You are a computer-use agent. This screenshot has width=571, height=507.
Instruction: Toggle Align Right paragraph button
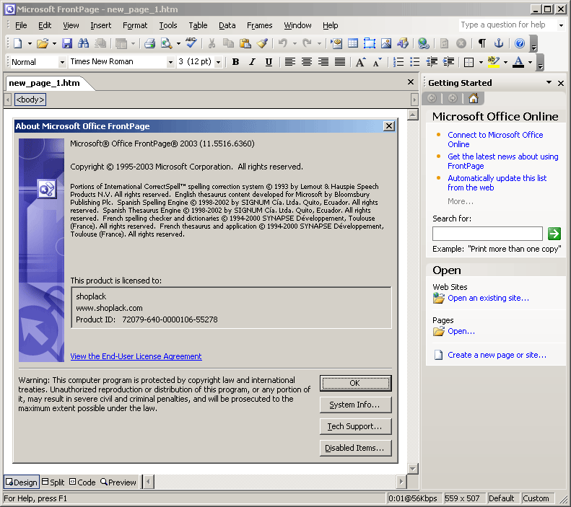click(323, 62)
